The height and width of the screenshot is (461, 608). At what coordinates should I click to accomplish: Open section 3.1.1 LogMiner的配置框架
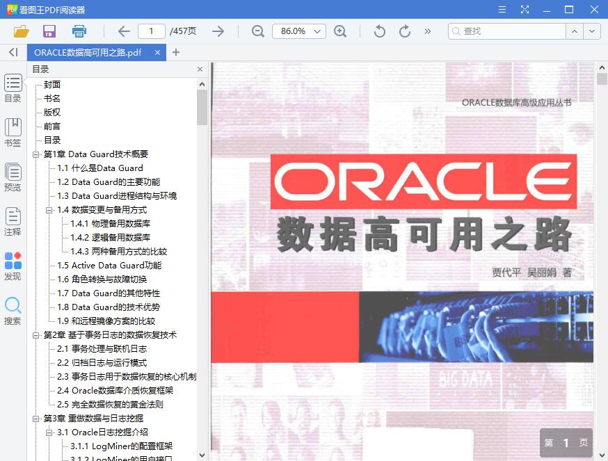121,446
